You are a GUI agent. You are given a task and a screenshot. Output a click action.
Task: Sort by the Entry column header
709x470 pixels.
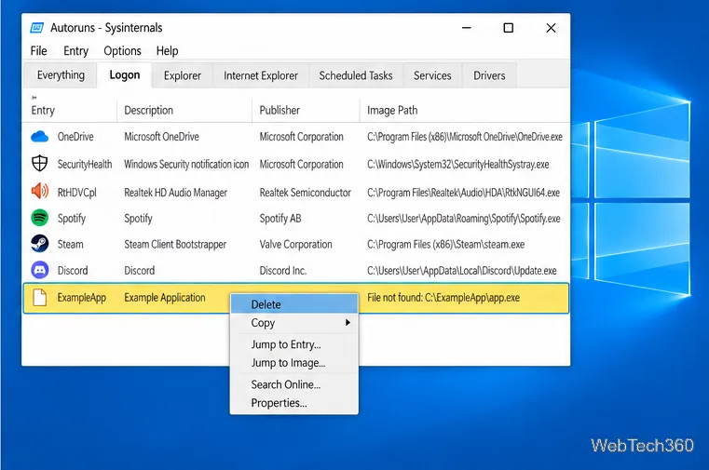click(x=43, y=110)
